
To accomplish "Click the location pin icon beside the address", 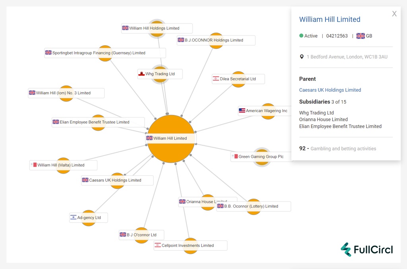I will coord(302,57).
